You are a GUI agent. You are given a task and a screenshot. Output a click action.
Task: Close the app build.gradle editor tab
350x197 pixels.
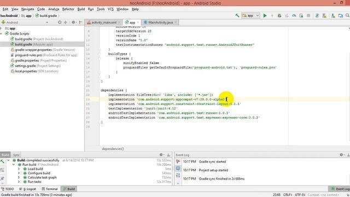pos(138,22)
